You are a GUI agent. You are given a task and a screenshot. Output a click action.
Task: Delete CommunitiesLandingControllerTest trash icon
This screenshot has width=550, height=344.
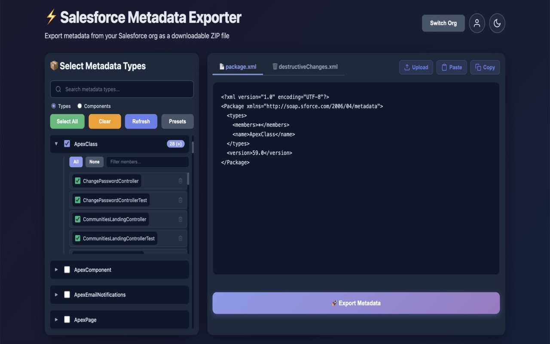180,238
